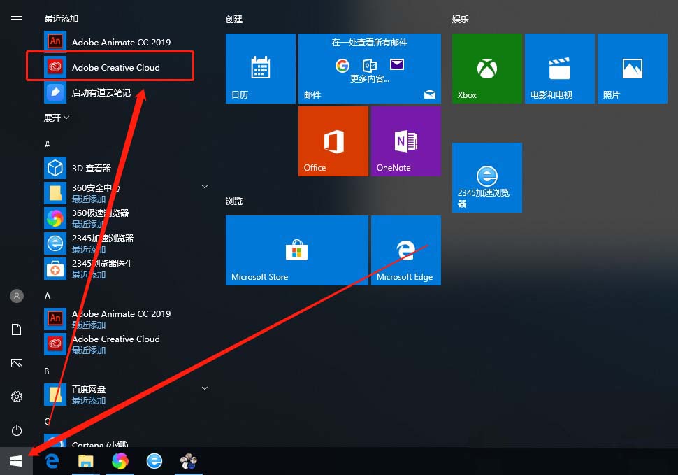The width and height of the screenshot is (678, 475).
Task: Expand the 360安全中心 folder chevron
Action: pyautogui.click(x=205, y=187)
